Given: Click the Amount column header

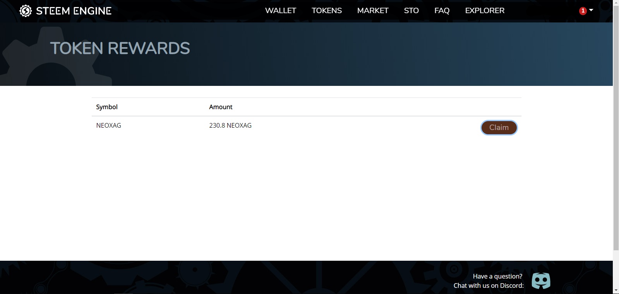Looking at the screenshot, I should pyautogui.click(x=221, y=107).
